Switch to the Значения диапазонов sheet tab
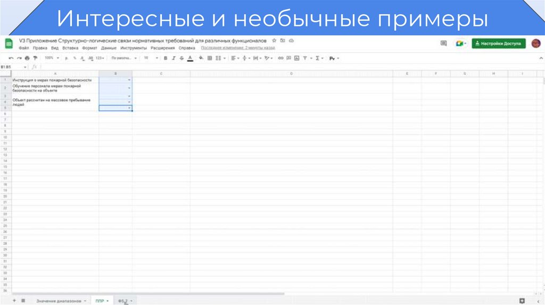This screenshot has width=545, height=305. (x=61, y=301)
